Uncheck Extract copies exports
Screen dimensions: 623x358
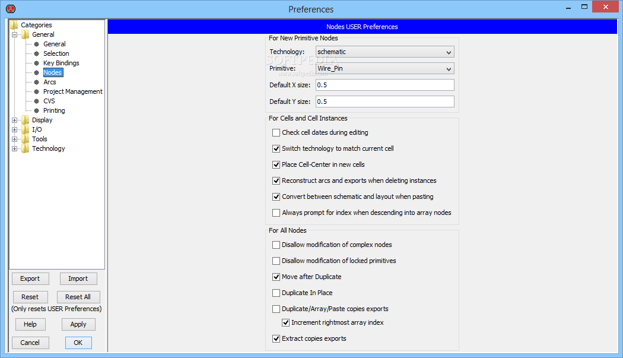(x=276, y=339)
